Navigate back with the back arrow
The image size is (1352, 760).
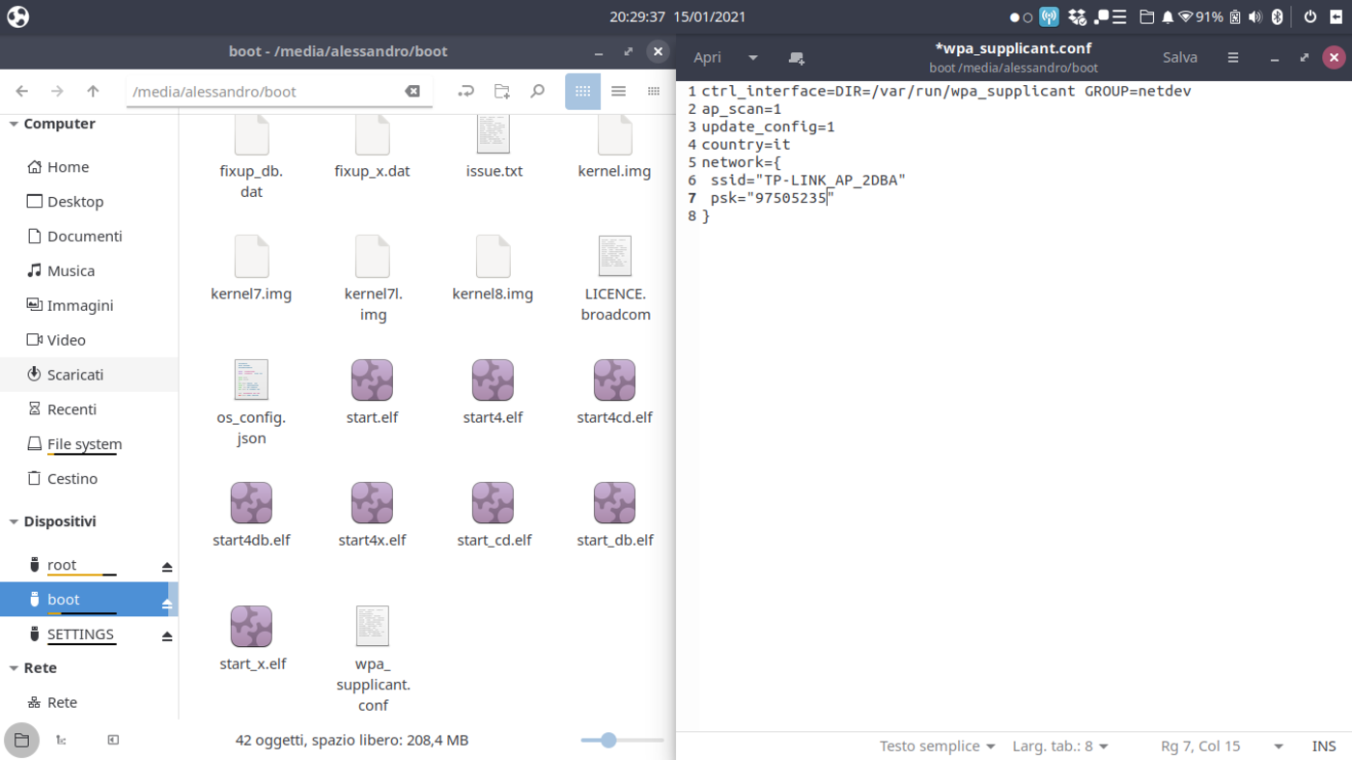coord(21,91)
